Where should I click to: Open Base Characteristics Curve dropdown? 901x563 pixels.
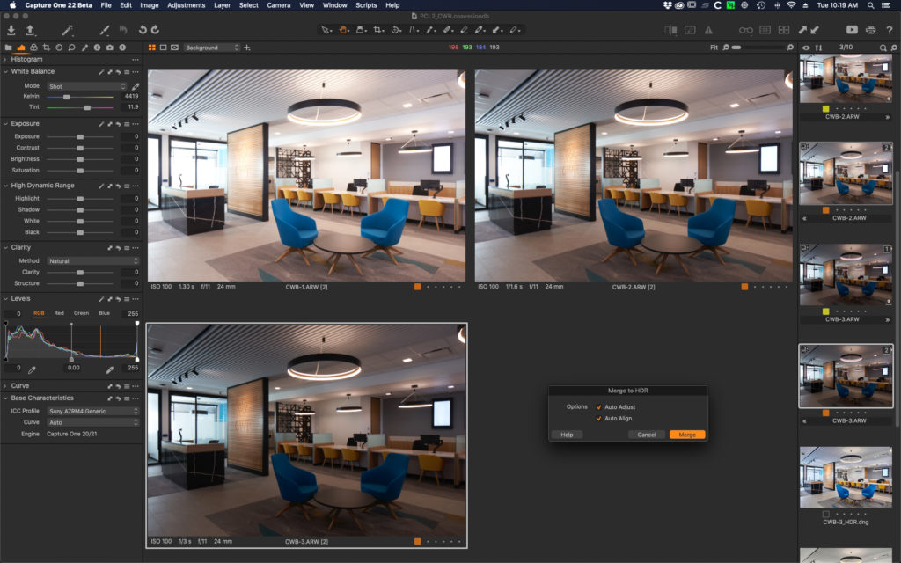click(92, 422)
